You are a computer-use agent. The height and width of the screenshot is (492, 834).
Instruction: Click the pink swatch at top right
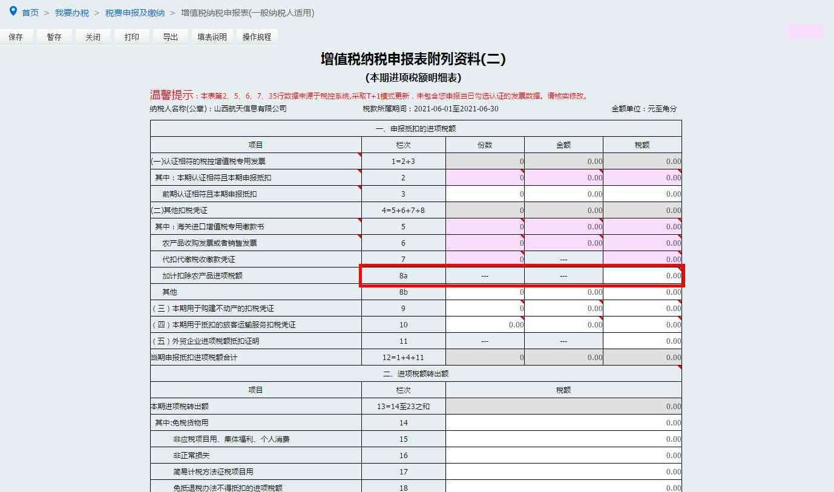804,31
